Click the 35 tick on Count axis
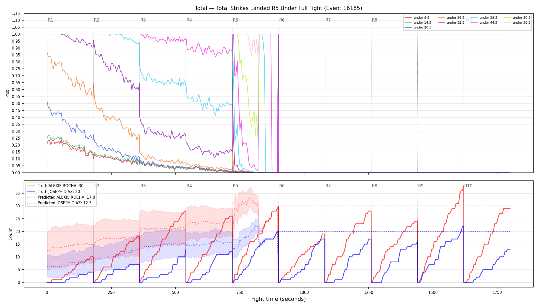 pyautogui.click(x=18, y=193)
